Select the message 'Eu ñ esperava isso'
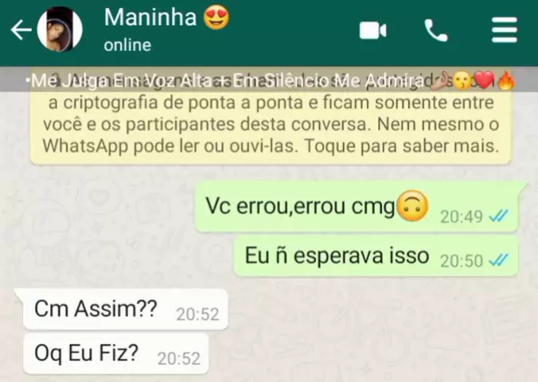Viewport: 538px width, 382px height. point(376,256)
